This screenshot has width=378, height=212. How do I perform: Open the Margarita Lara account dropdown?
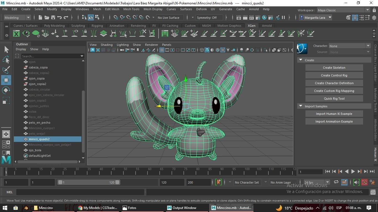(316, 17)
